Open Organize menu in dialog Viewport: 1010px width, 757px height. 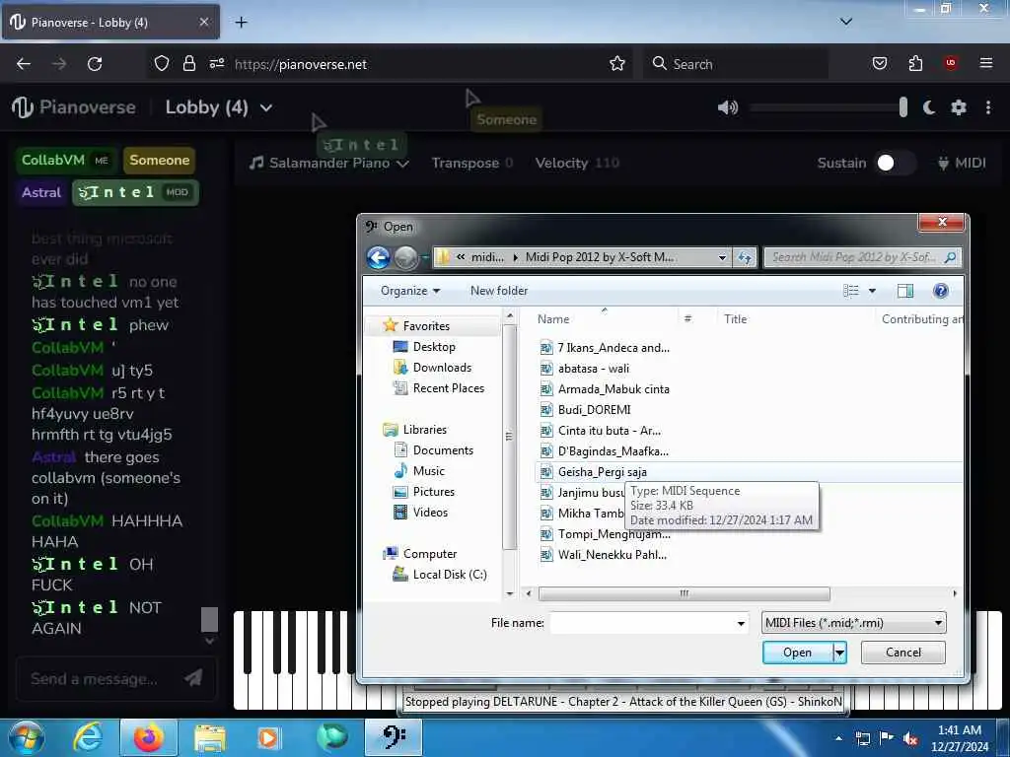coord(409,291)
